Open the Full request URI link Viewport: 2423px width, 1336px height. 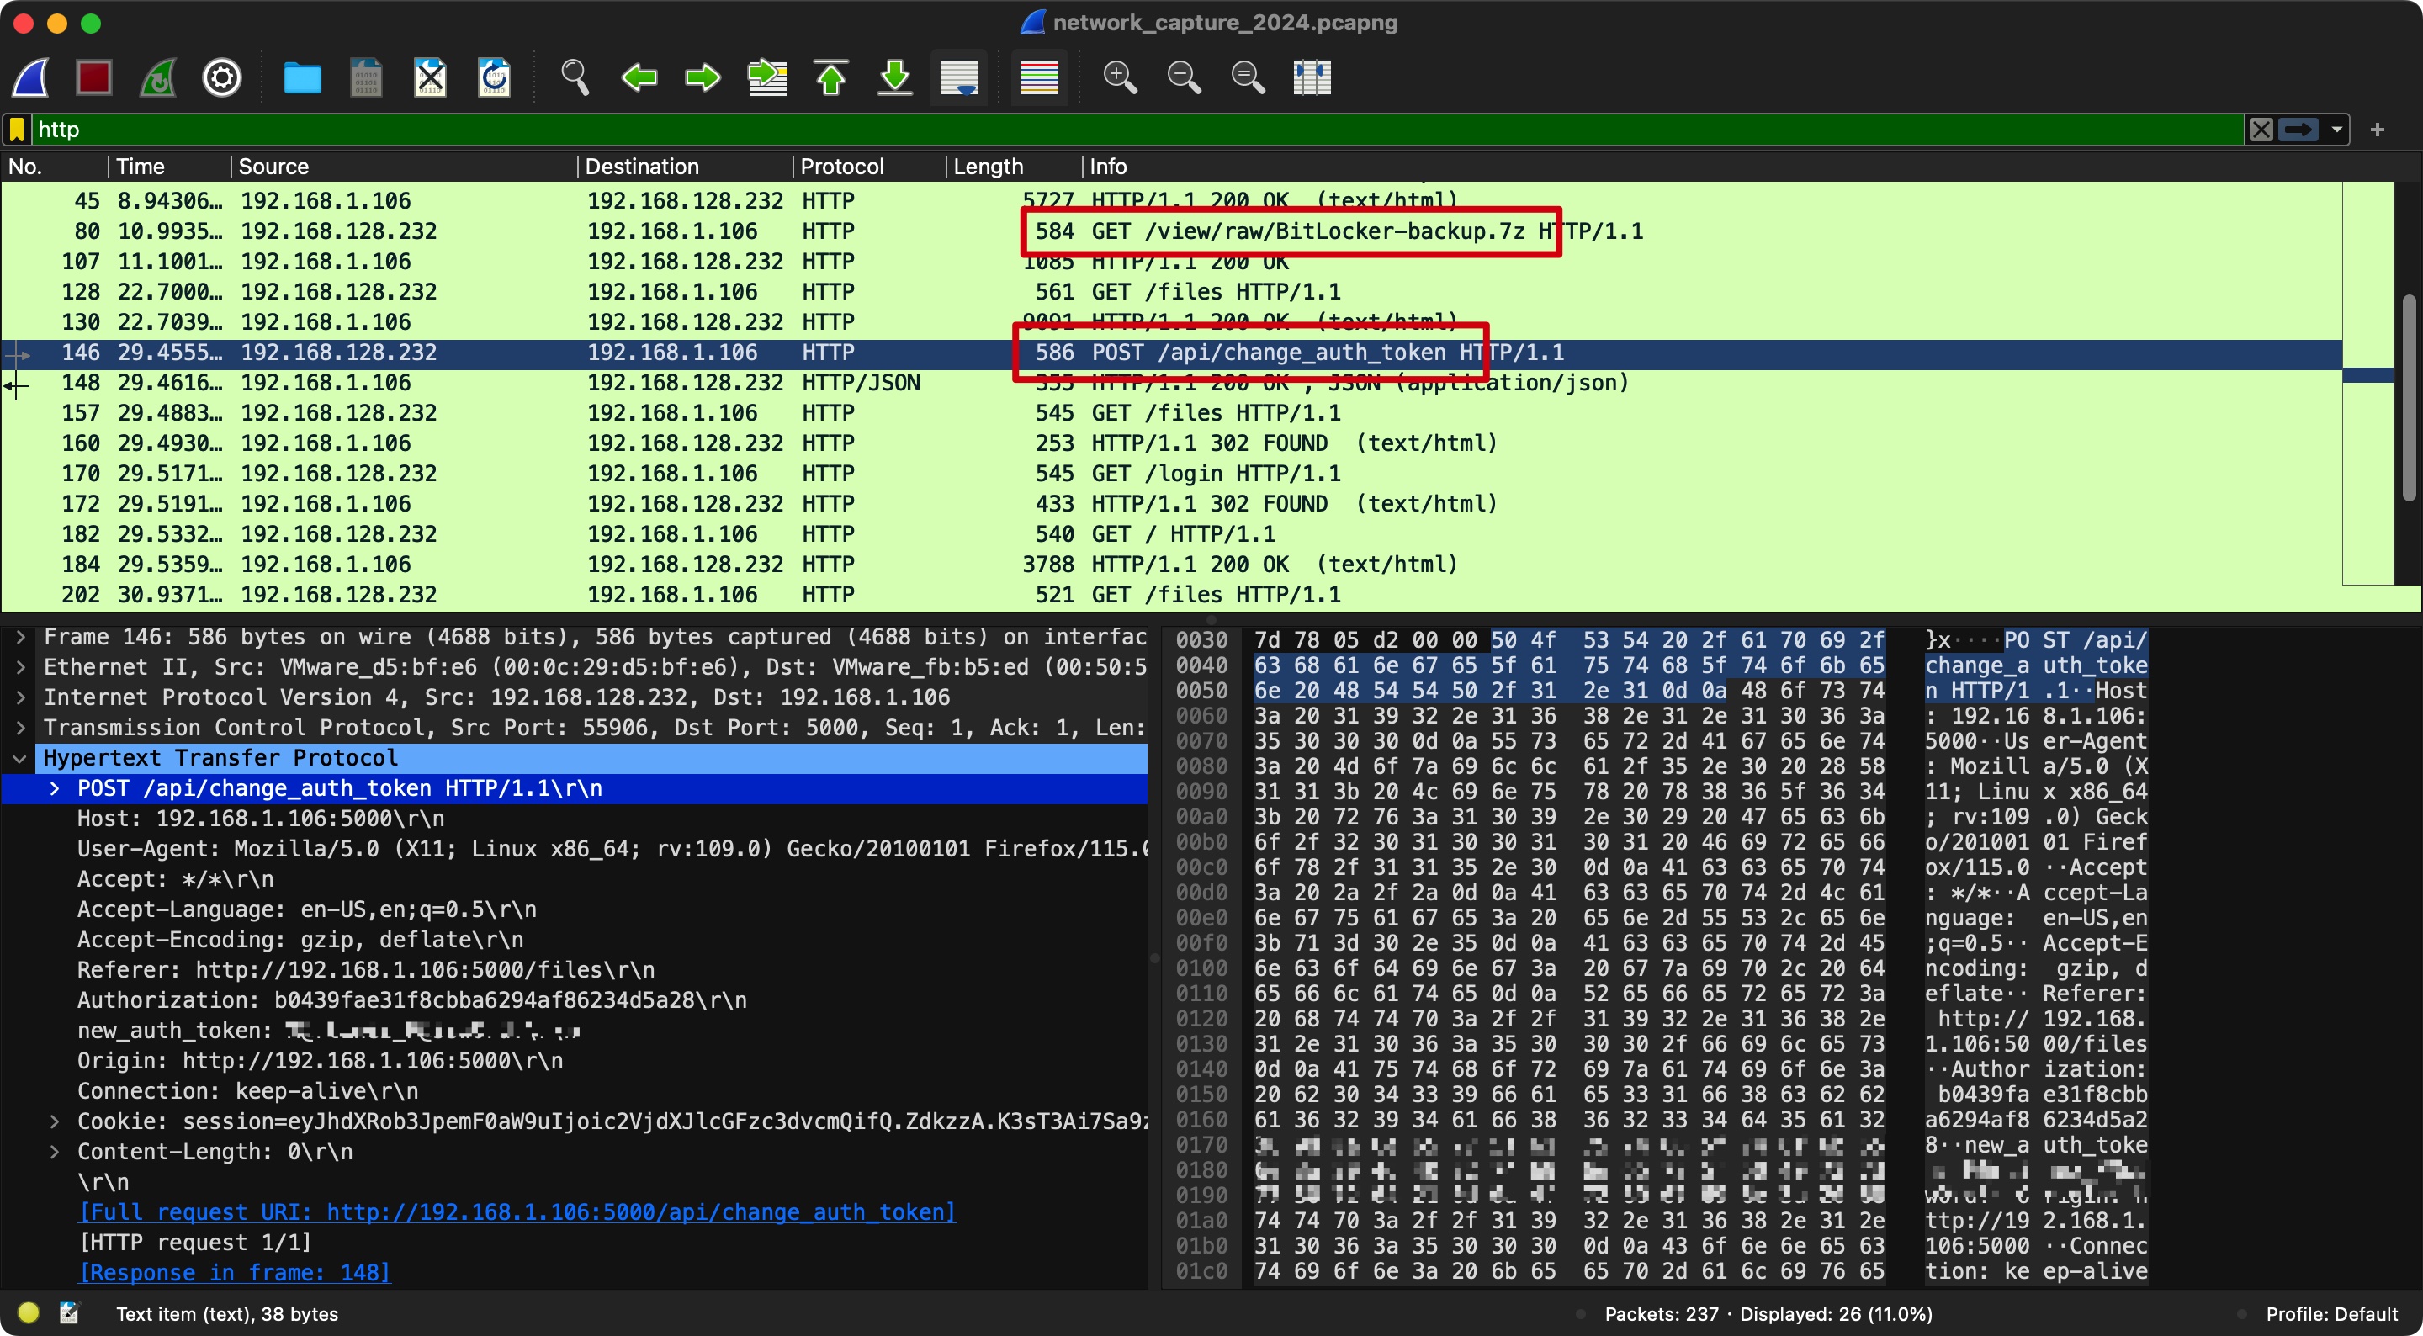tap(517, 1211)
